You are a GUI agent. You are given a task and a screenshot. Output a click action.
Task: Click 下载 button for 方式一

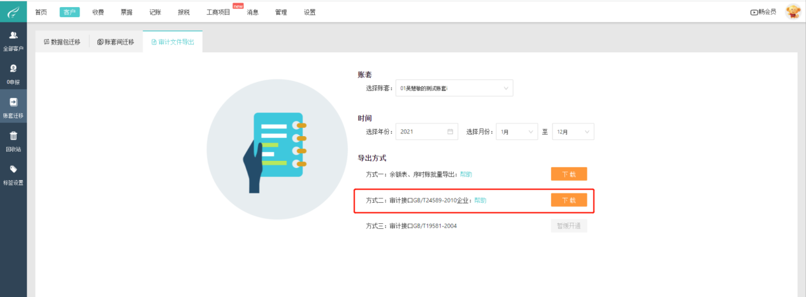tap(569, 174)
